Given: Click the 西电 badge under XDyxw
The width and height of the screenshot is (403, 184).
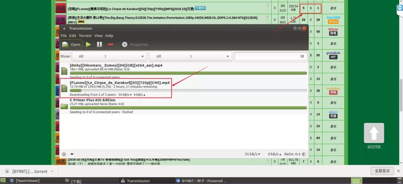Looking at the screenshot, I should tap(333, 34).
